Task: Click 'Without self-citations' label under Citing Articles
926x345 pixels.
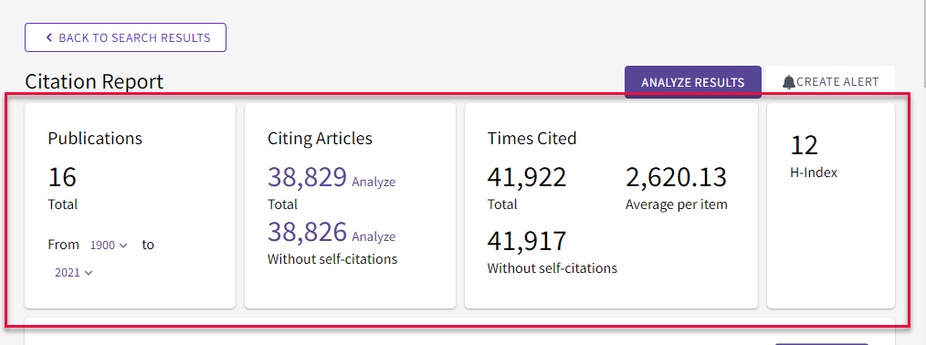Action: click(332, 259)
